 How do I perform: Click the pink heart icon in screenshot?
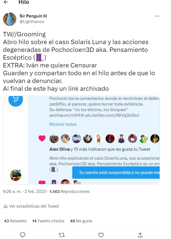(x=42, y=139)
